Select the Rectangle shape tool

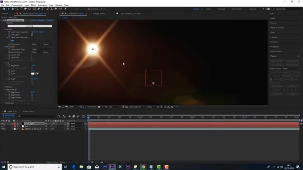coord(35,9)
